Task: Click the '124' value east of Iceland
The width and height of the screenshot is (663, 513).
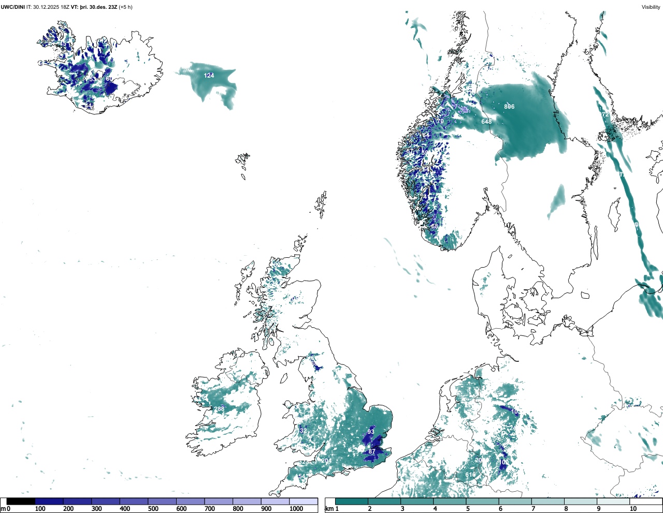Action: 209,76
